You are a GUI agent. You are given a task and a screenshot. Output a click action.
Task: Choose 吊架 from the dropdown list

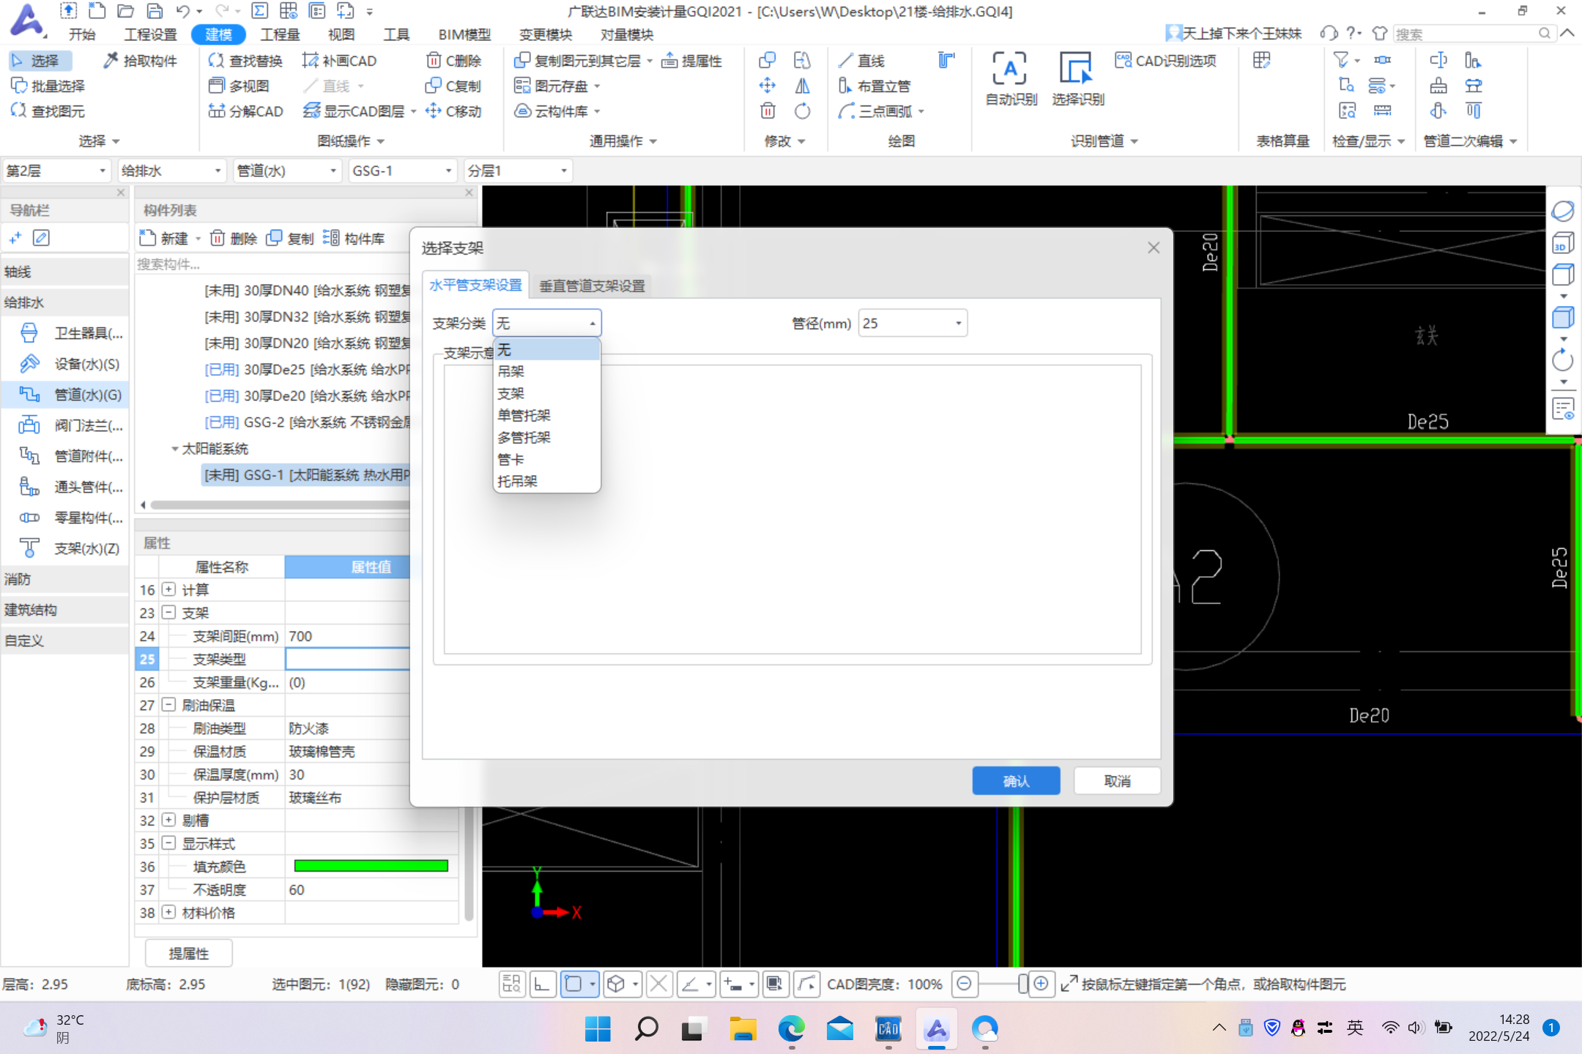click(x=547, y=372)
